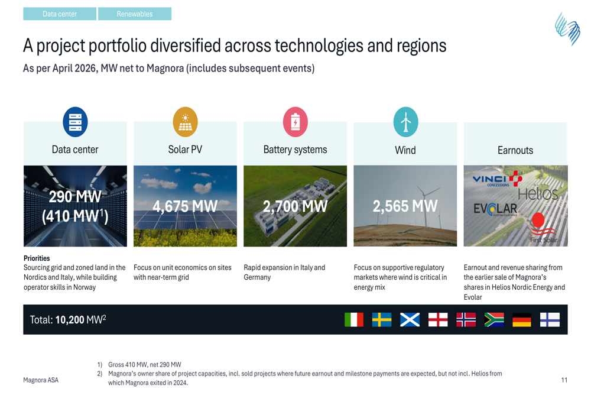The image size is (591, 405).
Task: Click the Italy flag
Action: tap(354, 319)
